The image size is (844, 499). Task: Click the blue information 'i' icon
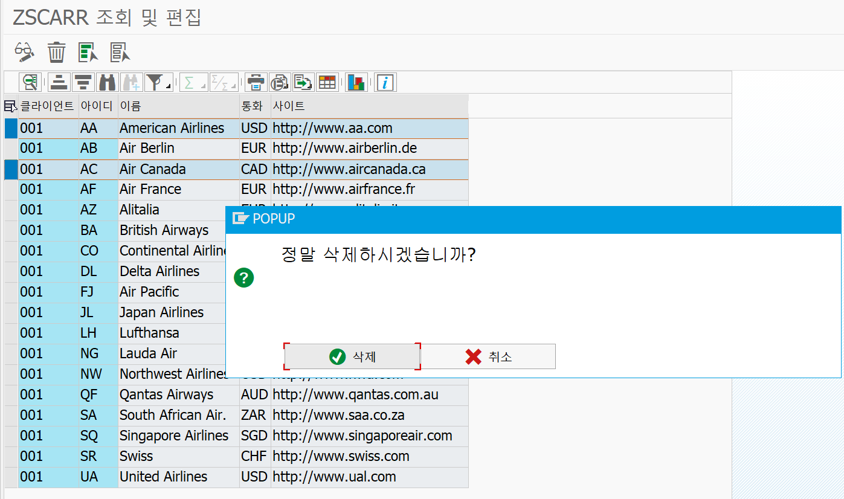[385, 82]
